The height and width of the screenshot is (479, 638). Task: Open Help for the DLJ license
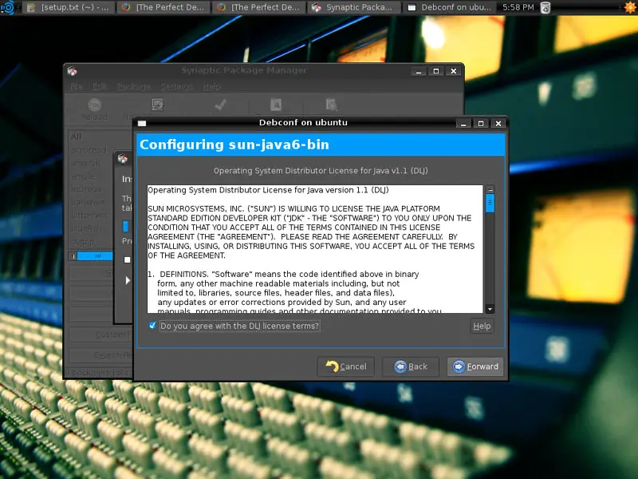point(482,326)
